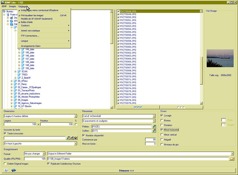This screenshot has height=175, width=238.
Task: Click the icon button beside the Préfixe field
Action: coord(154,126)
